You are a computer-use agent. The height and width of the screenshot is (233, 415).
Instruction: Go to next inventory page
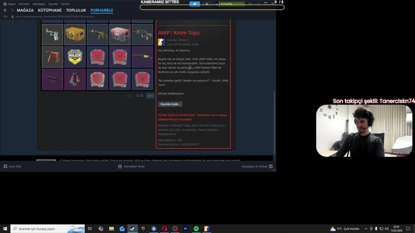tap(150, 96)
